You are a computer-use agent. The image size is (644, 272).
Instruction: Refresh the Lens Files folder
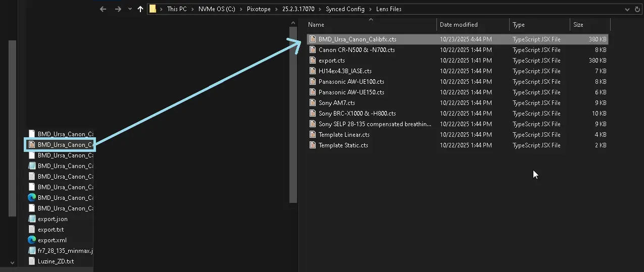(x=638, y=9)
